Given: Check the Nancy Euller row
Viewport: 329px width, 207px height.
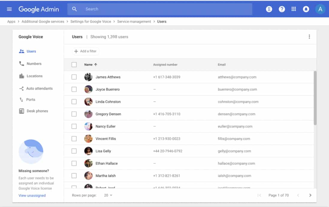Looking at the screenshot, I should click(x=74, y=126).
